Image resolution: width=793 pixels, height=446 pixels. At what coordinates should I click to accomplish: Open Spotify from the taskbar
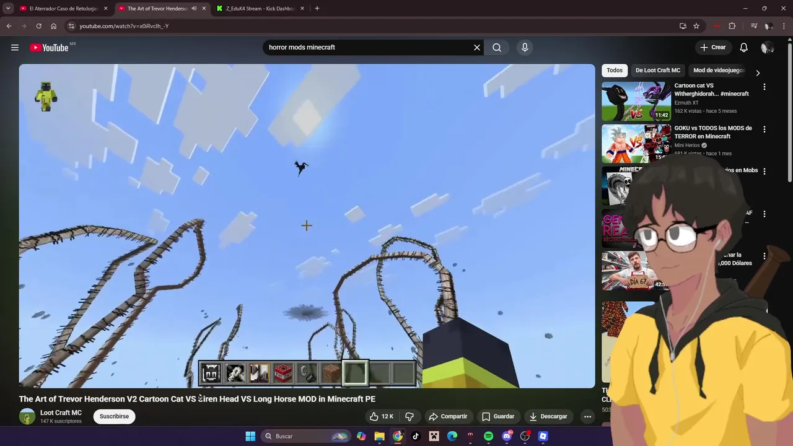point(488,436)
